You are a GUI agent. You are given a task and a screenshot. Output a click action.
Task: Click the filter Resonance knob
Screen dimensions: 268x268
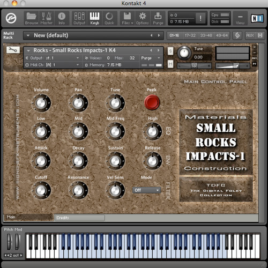(x=78, y=190)
